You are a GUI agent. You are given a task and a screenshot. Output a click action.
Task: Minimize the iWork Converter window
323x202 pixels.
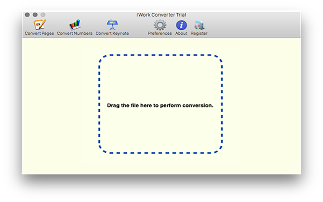pos(35,15)
